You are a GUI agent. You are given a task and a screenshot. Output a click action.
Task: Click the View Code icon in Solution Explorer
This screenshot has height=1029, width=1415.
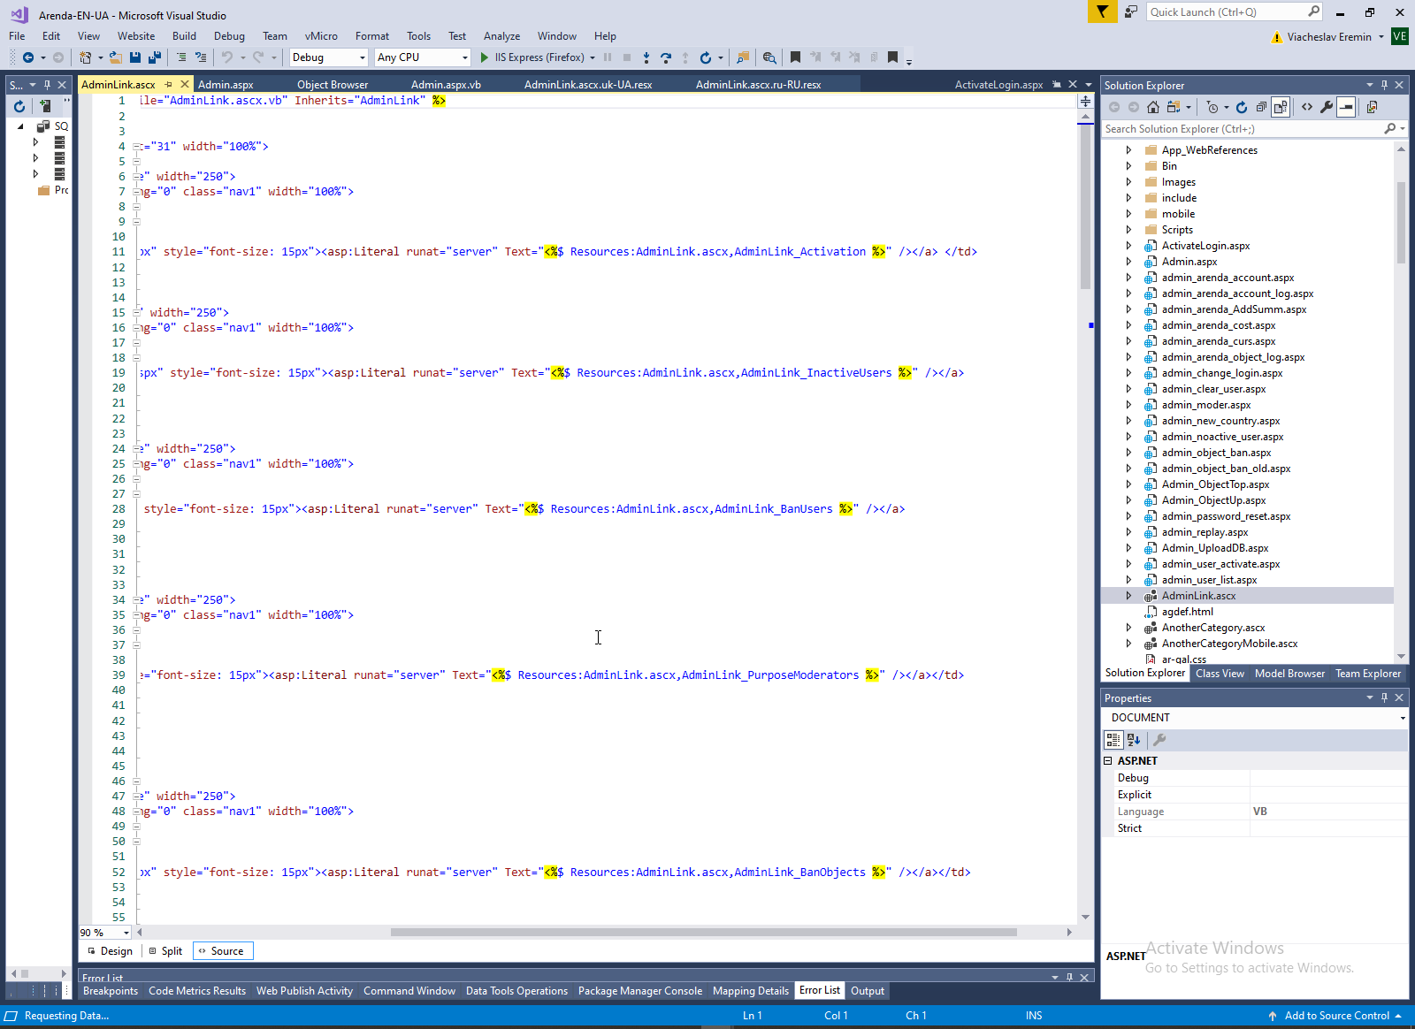point(1307,107)
